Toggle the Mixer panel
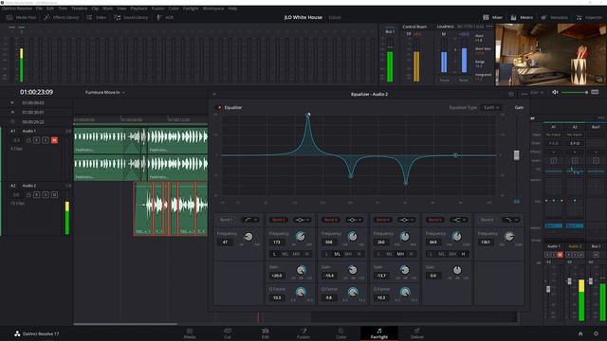 click(492, 17)
